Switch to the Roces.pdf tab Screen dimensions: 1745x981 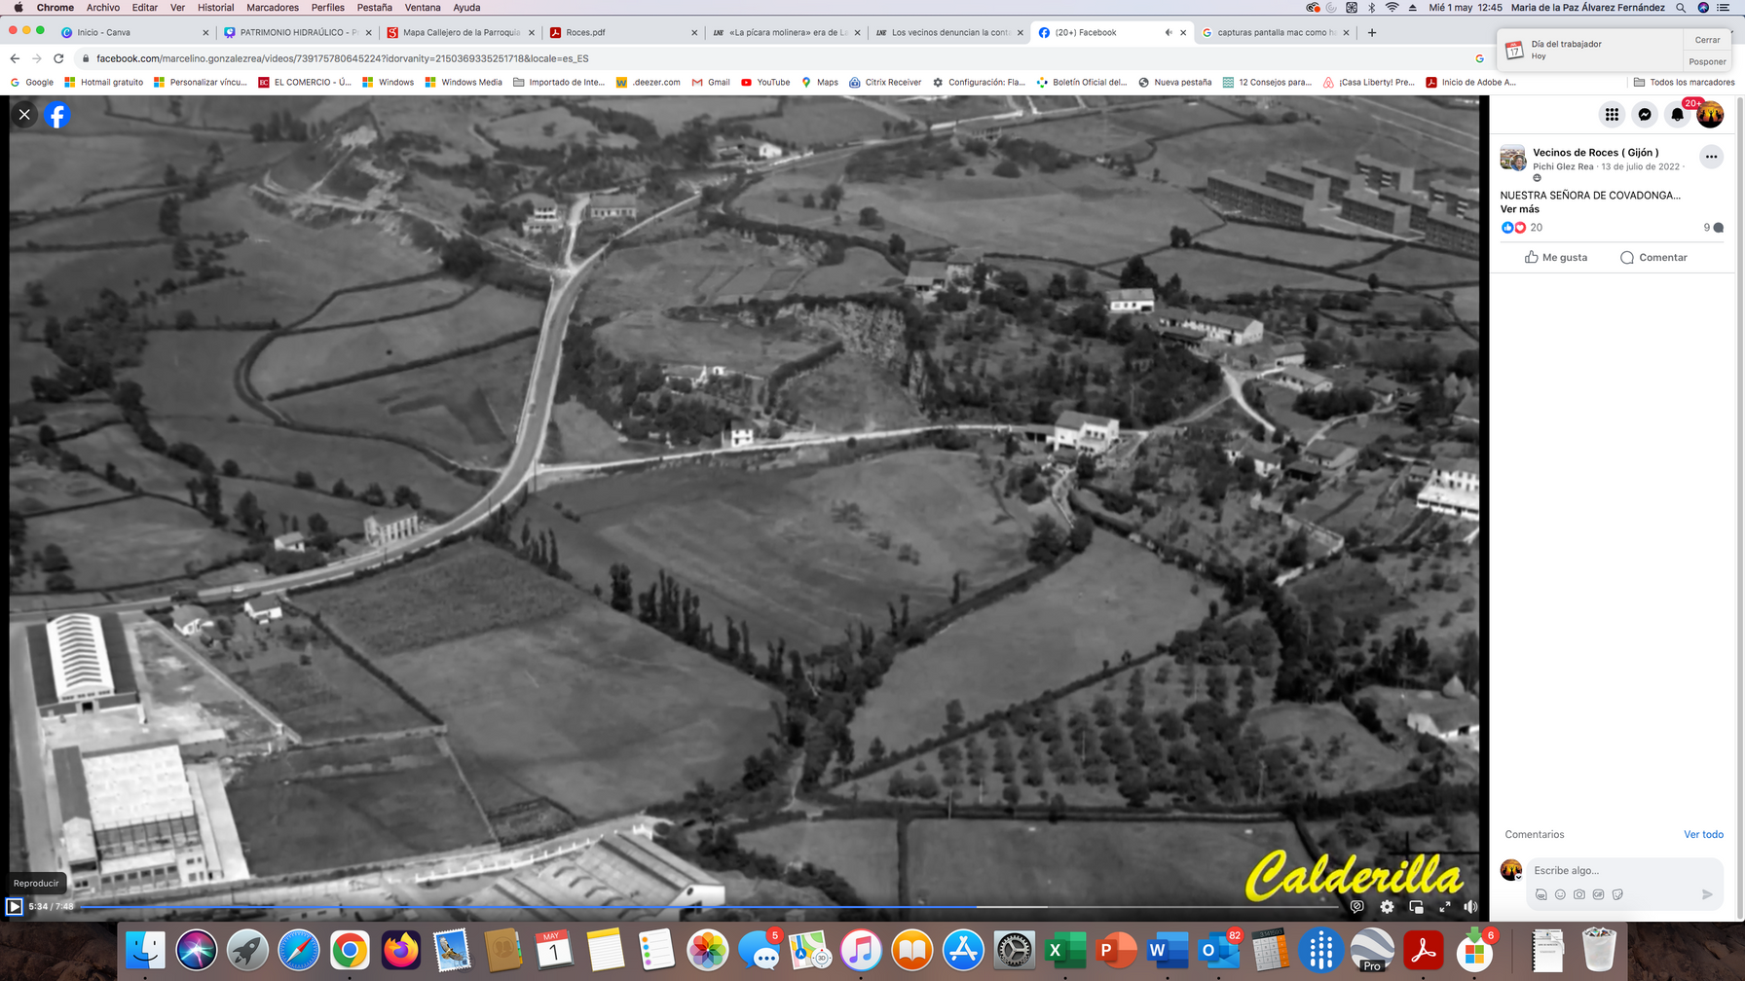coord(585,32)
